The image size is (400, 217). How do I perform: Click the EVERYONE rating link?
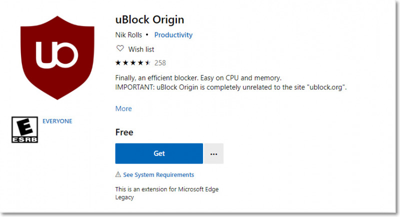point(57,121)
